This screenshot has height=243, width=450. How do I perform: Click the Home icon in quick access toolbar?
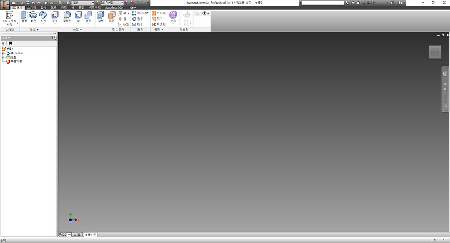46,3
